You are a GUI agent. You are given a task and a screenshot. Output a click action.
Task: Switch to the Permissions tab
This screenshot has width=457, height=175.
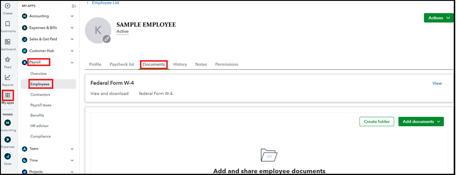pyautogui.click(x=227, y=64)
